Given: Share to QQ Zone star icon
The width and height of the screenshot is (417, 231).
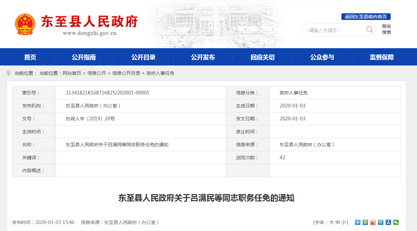Looking at the screenshot, I should (365, 222).
